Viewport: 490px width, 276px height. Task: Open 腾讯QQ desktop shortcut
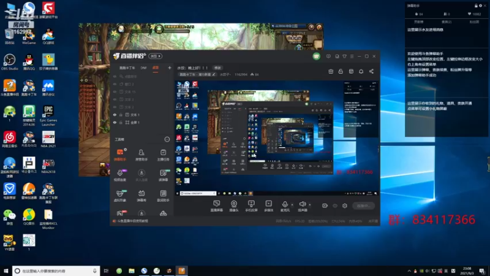(29, 62)
